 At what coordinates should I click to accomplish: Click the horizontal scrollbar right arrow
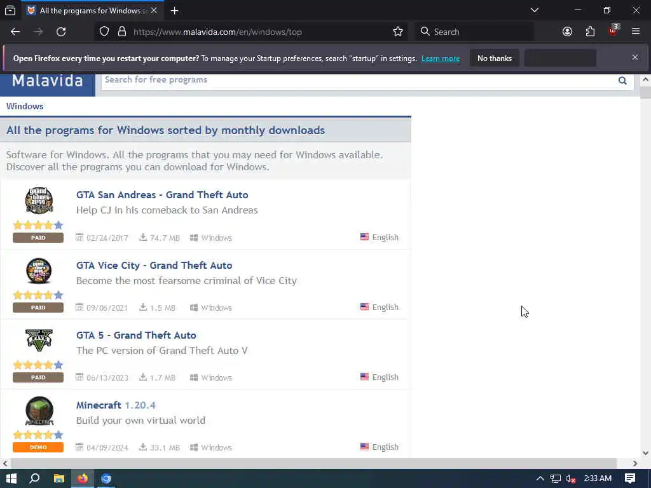point(635,463)
